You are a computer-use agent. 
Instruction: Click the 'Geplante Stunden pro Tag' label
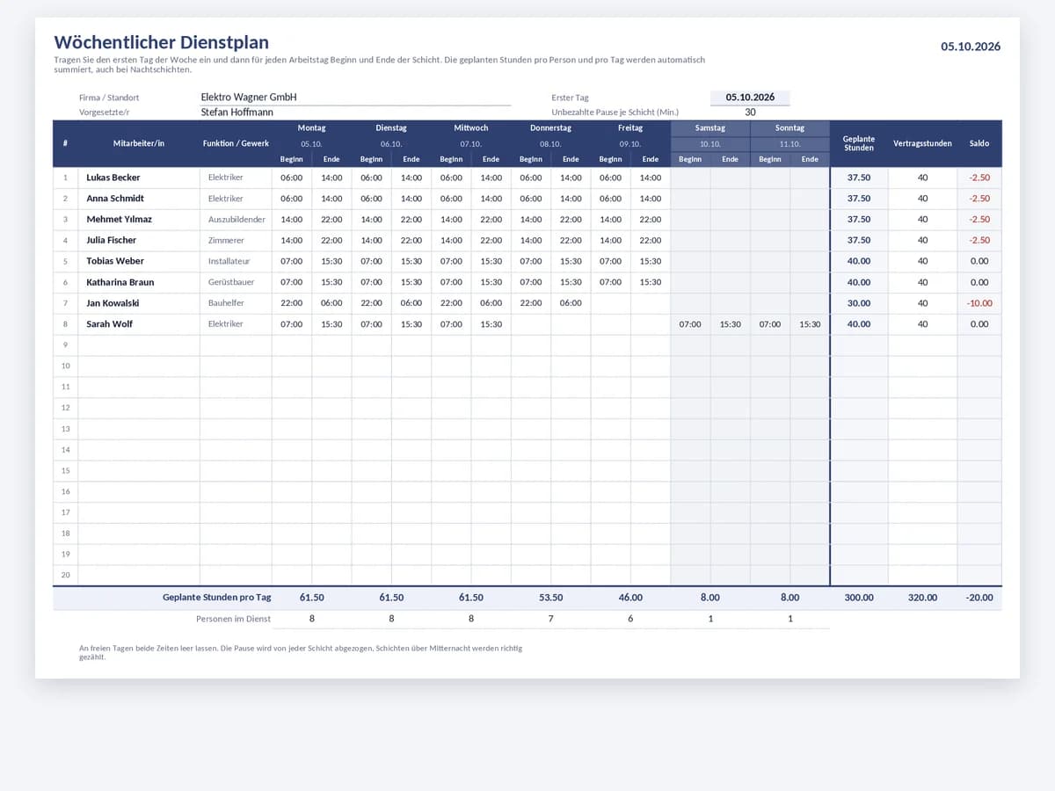coord(217,598)
